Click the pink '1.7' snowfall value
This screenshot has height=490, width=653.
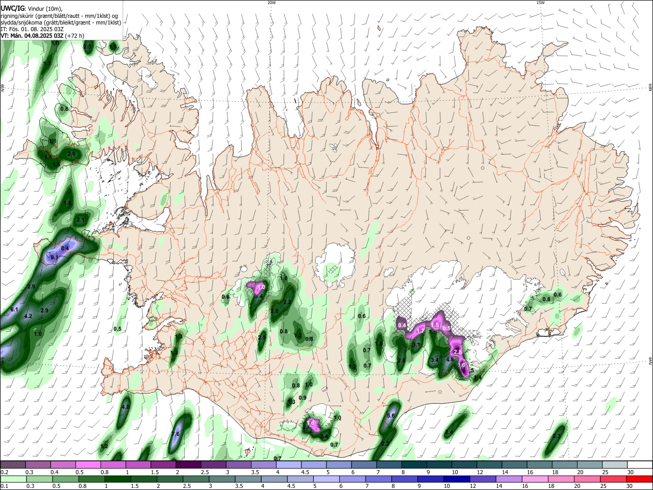coord(420,331)
